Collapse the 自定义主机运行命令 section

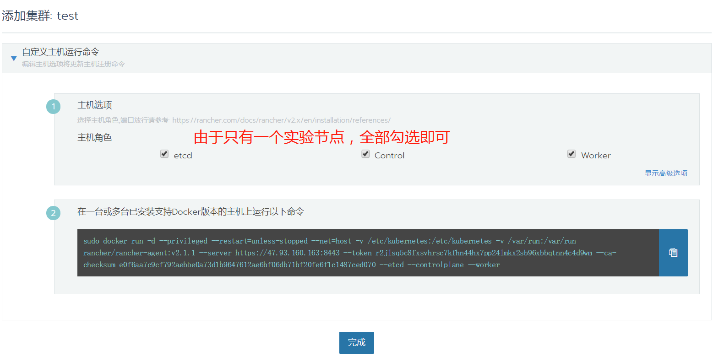coord(14,58)
